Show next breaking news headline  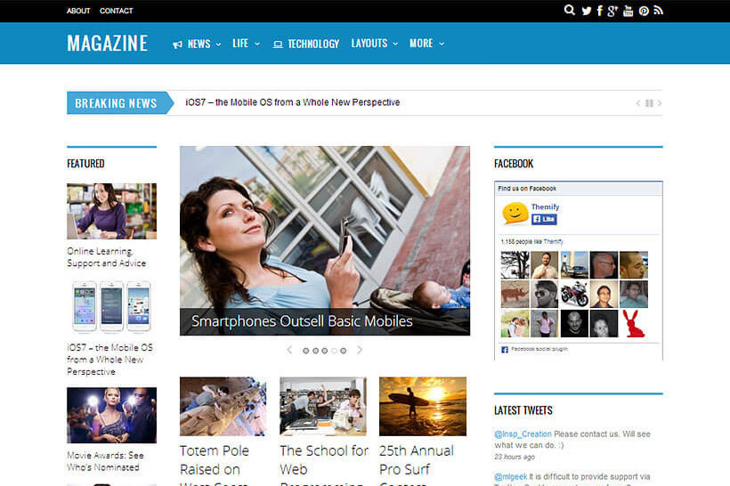[660, 103]
